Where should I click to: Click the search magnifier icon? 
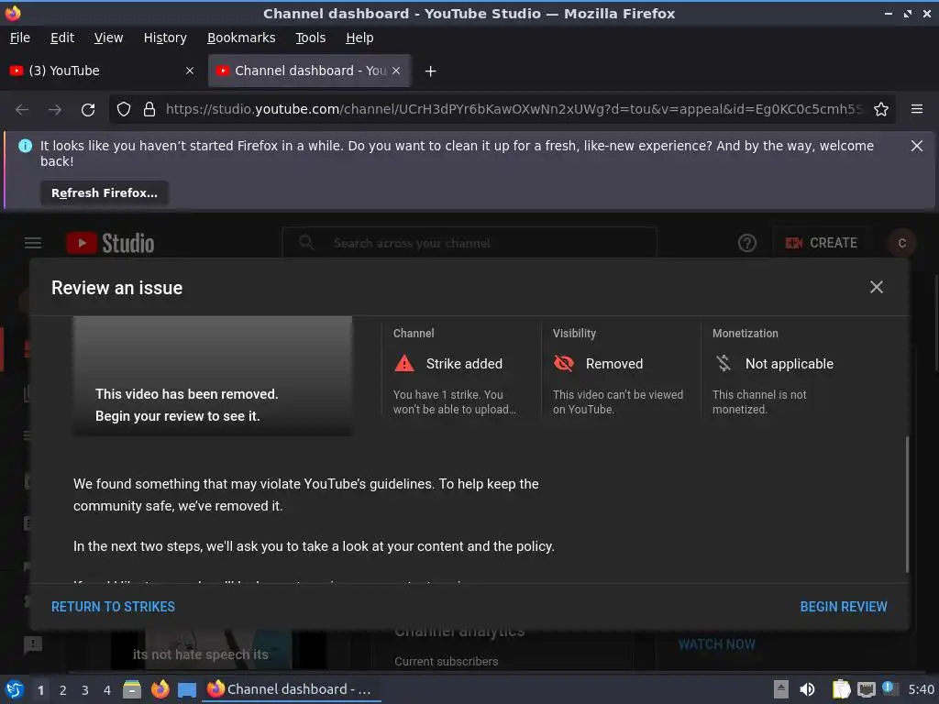(306, 243)
